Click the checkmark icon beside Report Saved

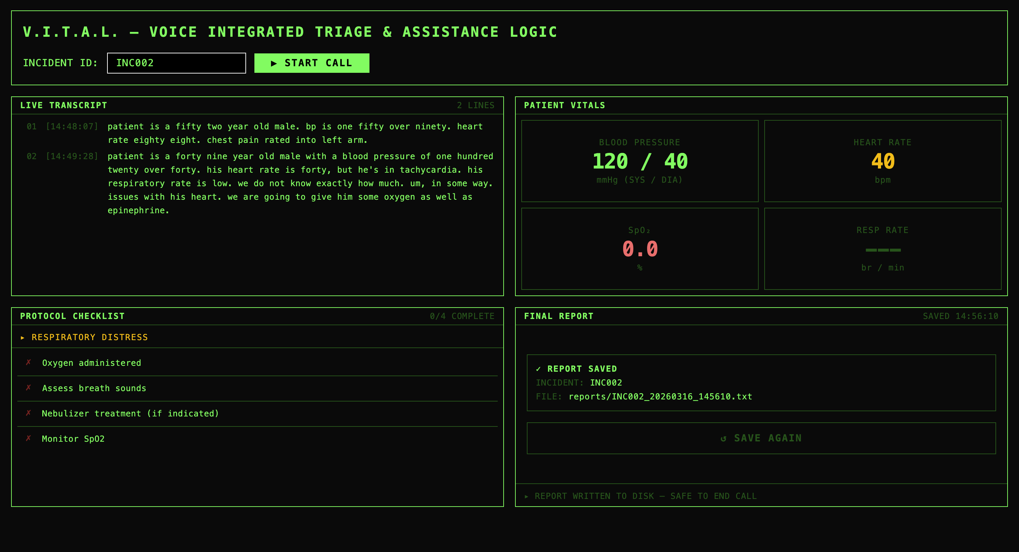538,369
